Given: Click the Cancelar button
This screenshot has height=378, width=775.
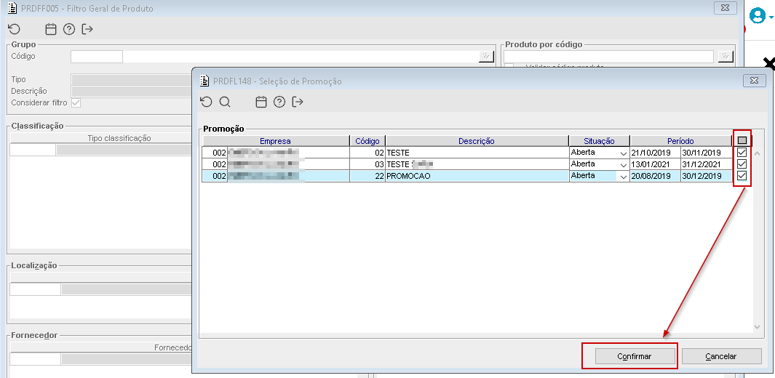Looking at the screenshot, I should click(721, 356).
